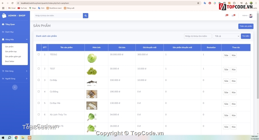The height and width of the screenshot is (140, 259).
Task: Open Chrome from the taskbar
Action: click(16, 138)
